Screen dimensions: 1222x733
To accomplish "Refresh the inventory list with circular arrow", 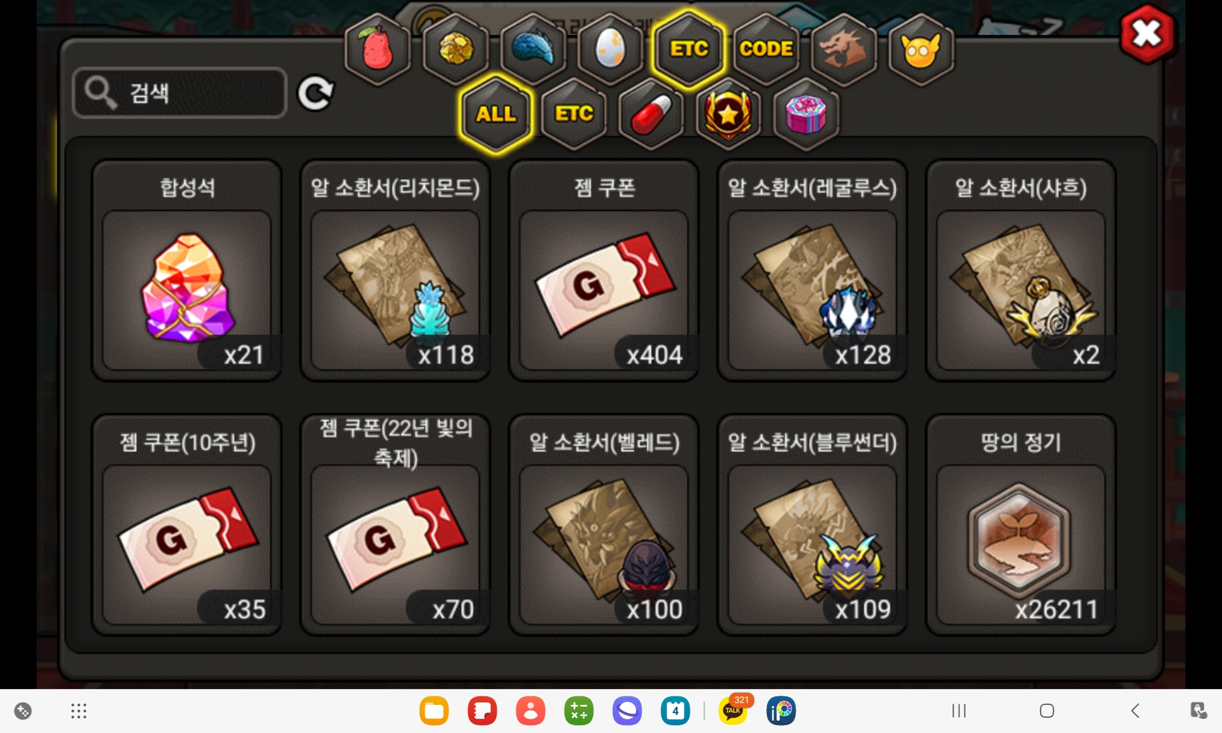I will tap(315, 93).
